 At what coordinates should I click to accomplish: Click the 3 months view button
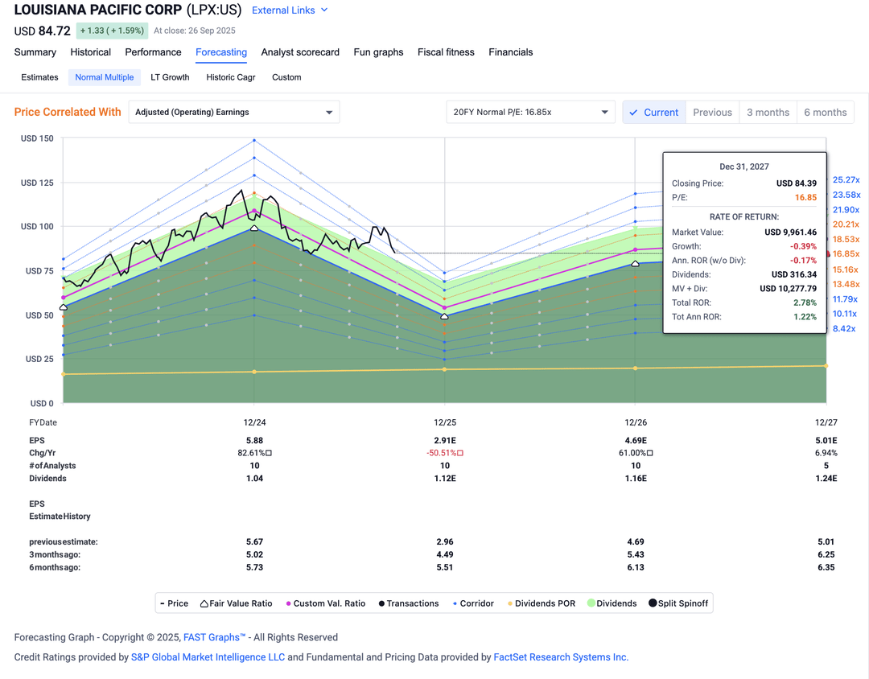coord(768,113)
